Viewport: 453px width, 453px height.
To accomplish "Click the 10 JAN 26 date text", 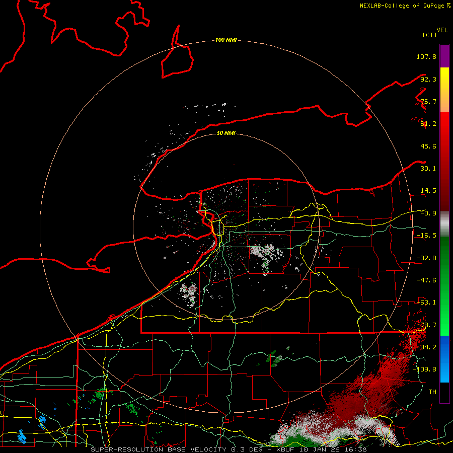I will point(322,449).
